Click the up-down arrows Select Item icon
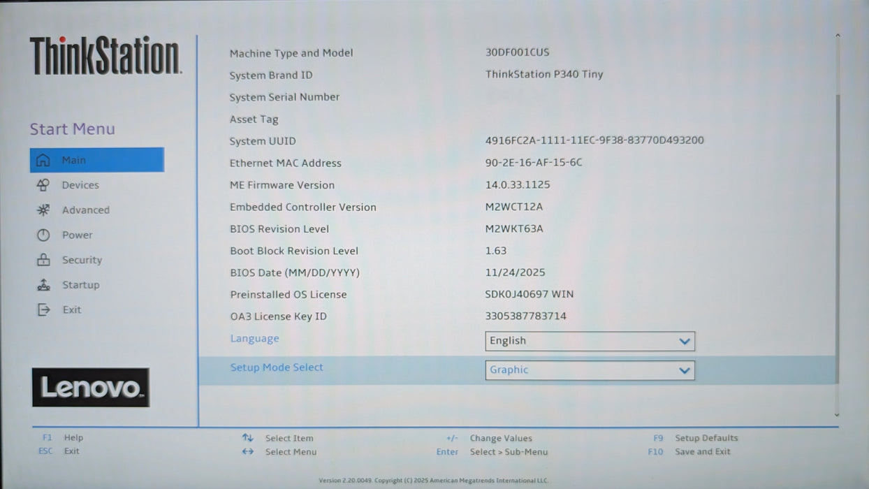This screenshot has height=489, width=869. pyautogui.click(x=247, y=438)
